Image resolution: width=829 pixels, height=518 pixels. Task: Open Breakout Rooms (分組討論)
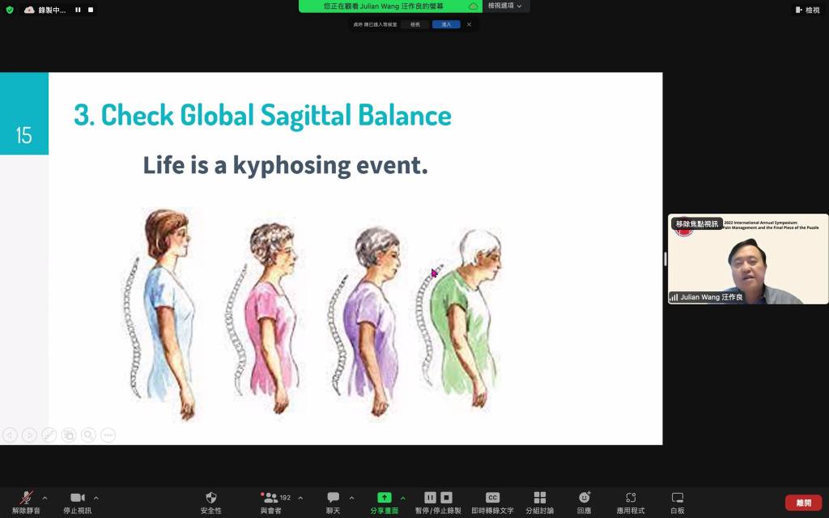[x=540, y=498]
